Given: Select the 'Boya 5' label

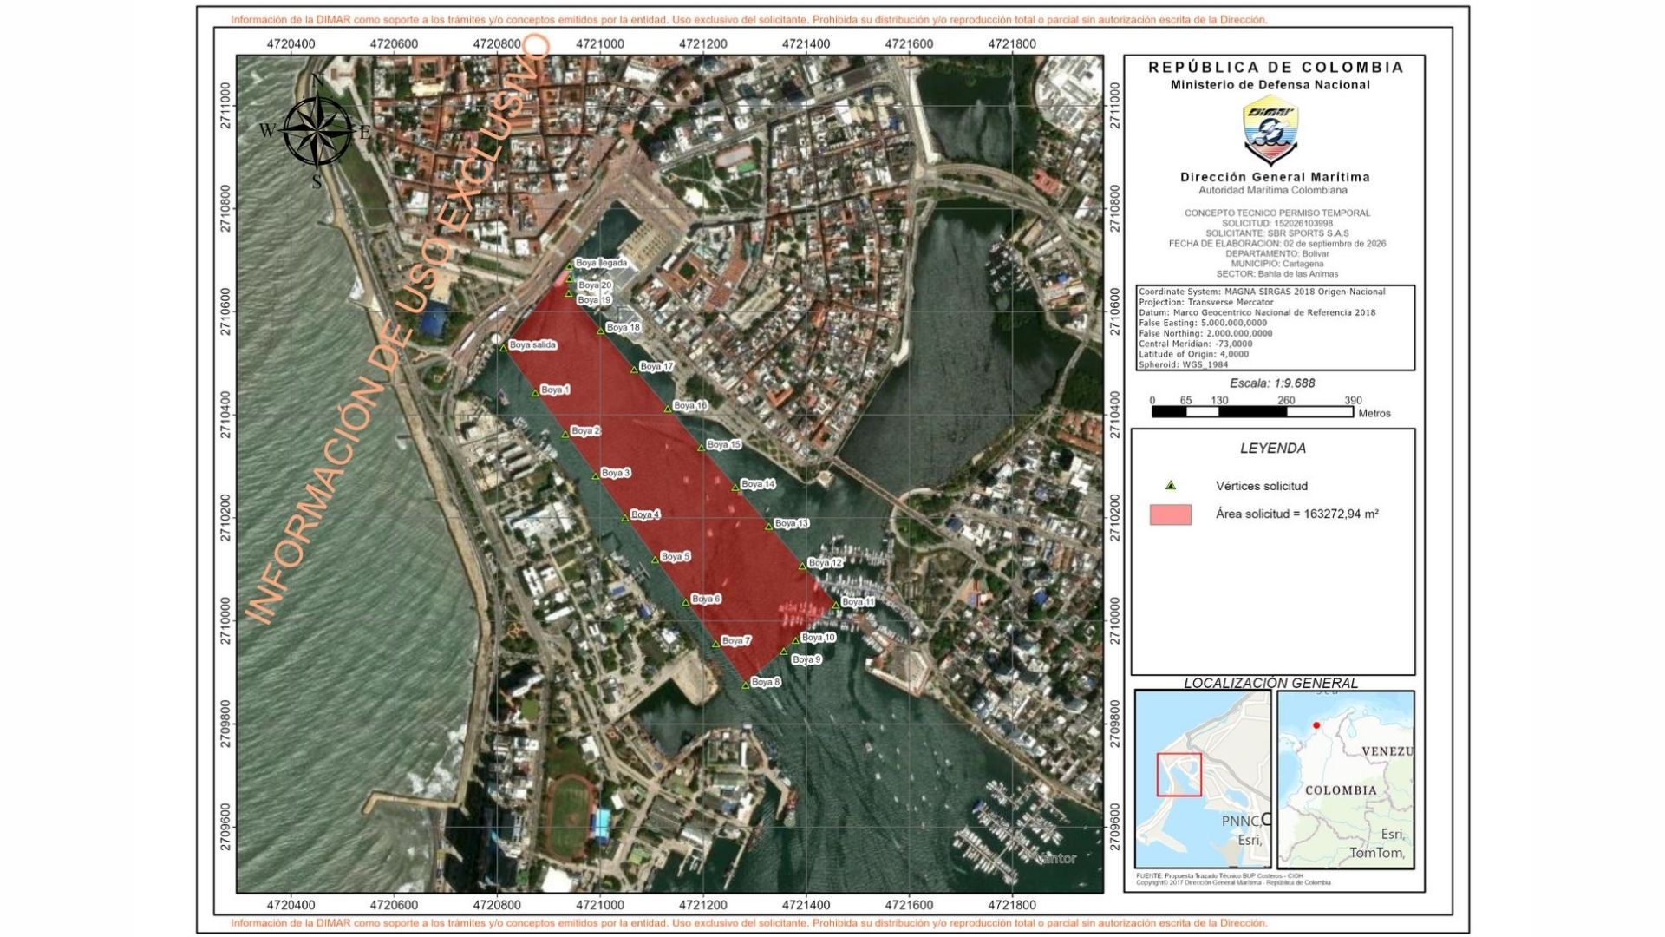Looking at the screenshot, I should click(x=676, y=557).
